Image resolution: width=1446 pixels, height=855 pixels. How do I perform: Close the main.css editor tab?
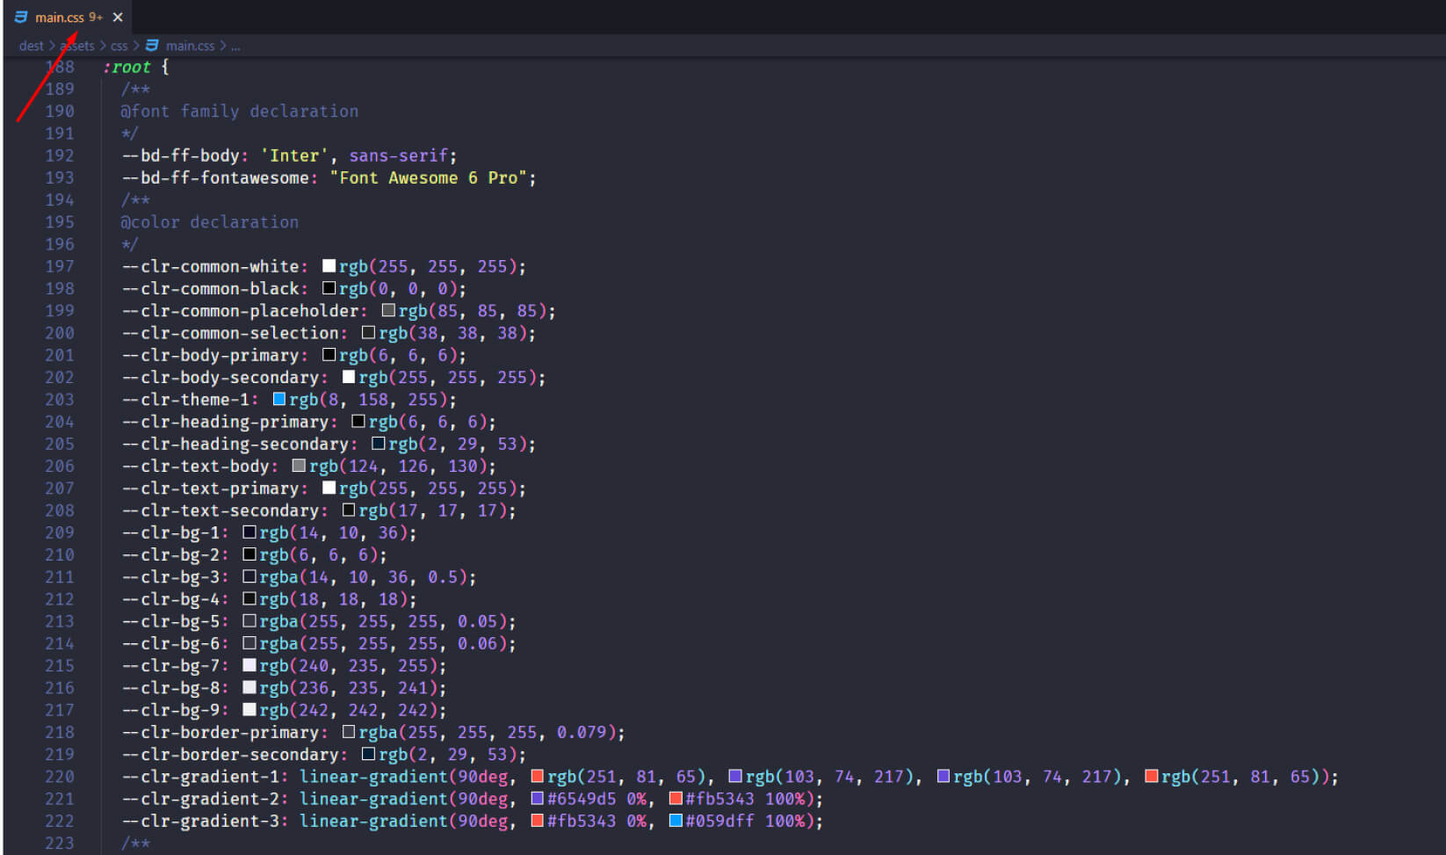pyautogui.click(x=118, y=17)
